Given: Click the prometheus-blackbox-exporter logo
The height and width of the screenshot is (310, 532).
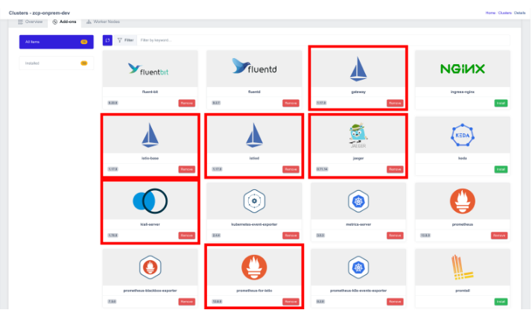Looking at the screenshot, I should coord(150,268).
